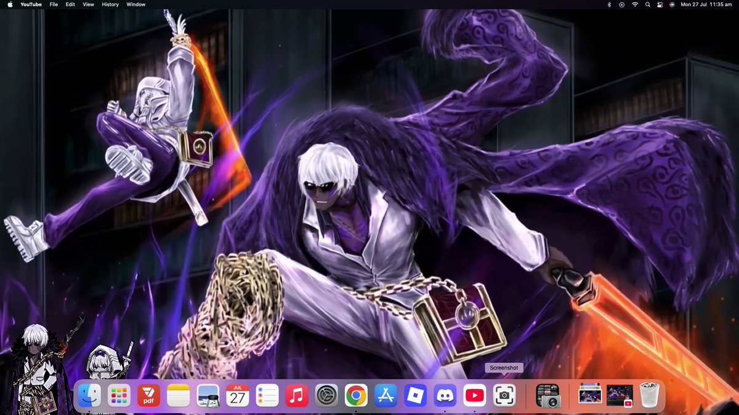Switch to YouTube app in Dock
Viewport: 739px width, 415px height.
coord(474,396)
